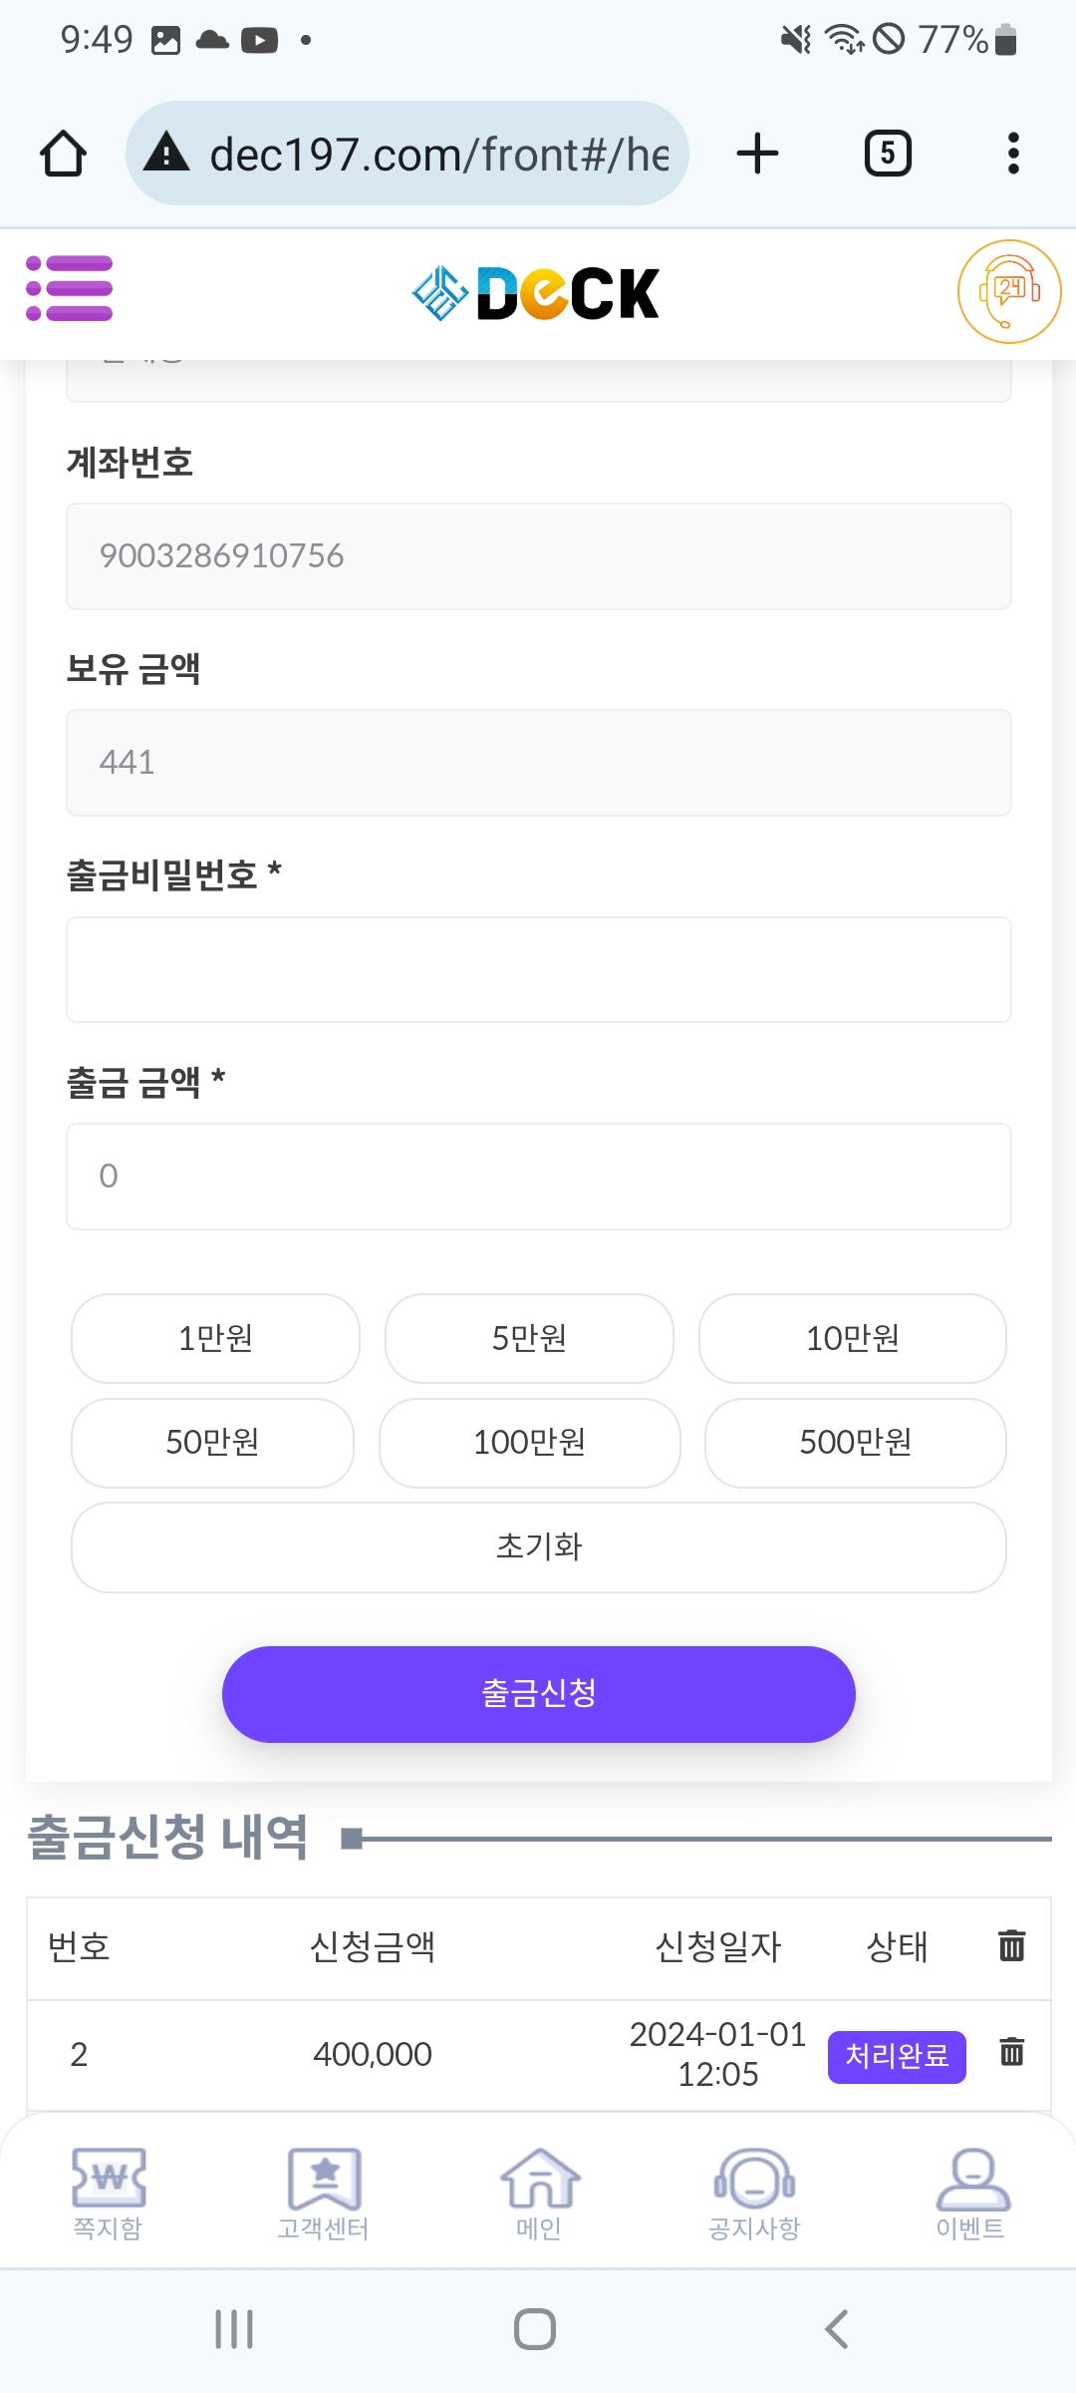The width and height of the screenshot is (1076, 2393).
Task: Tap the browser home icon
Action: point(63,154)
